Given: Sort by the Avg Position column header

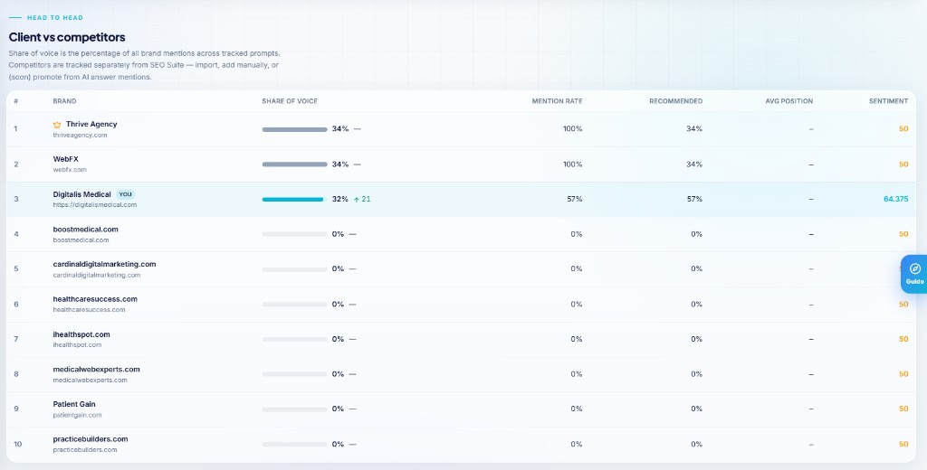Looking at the screenshot, I should pos(788,101).
